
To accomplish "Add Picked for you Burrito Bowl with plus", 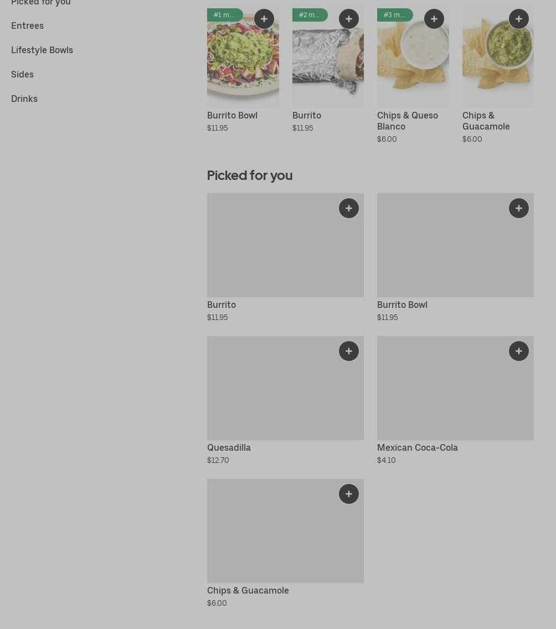I will (519, 208).
